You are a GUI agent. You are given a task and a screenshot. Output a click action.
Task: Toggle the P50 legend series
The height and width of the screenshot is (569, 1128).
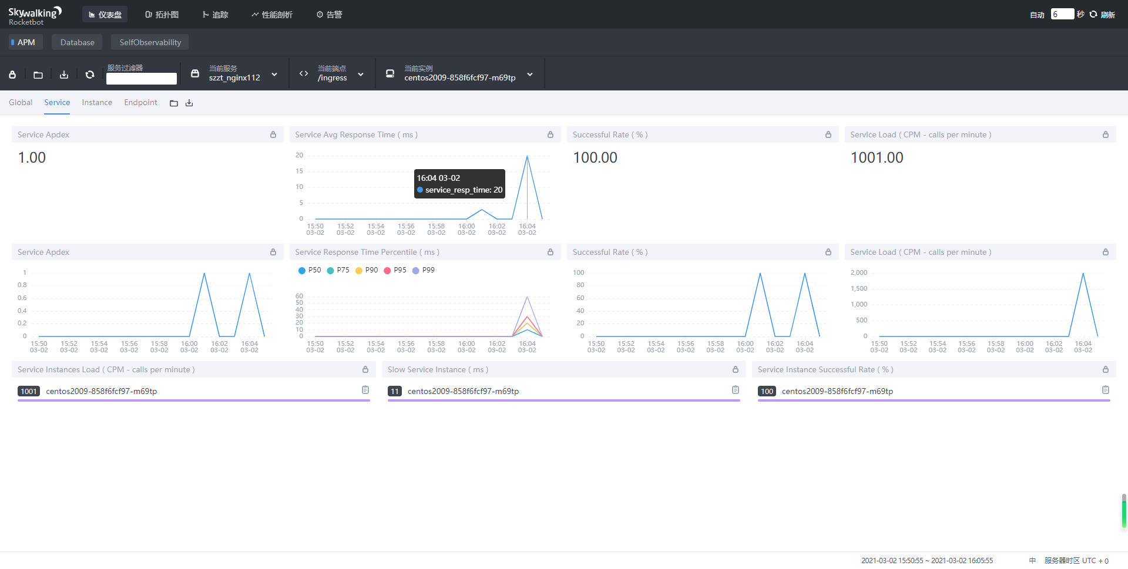click(310, 270)
